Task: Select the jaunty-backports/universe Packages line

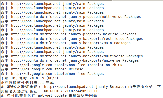Action: point(70,60)
